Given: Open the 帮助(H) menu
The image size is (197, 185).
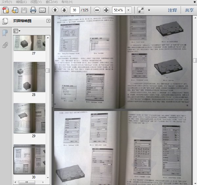Looking at the screenshot, I should click(67, 2).
